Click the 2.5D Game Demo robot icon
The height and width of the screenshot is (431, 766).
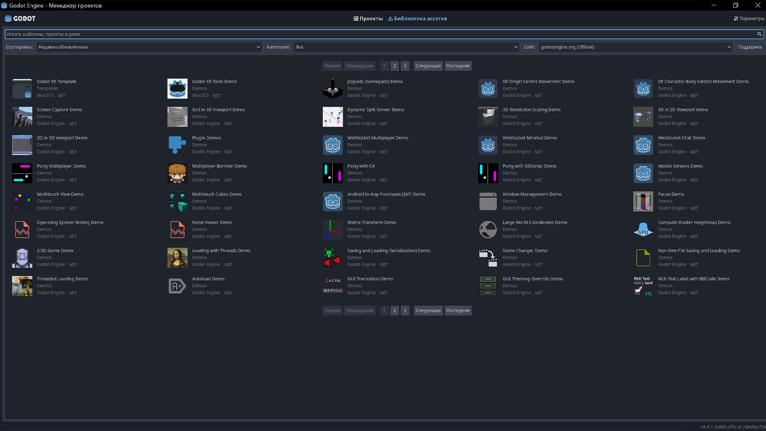pos(22,258)
